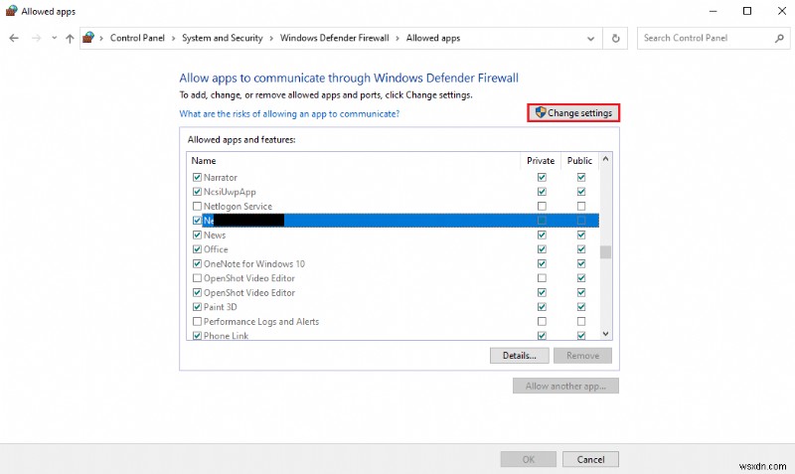795x474 pixels.
Task: Toggle Public checkbox for Paint 3D
Action: click(x=581, y=307)
